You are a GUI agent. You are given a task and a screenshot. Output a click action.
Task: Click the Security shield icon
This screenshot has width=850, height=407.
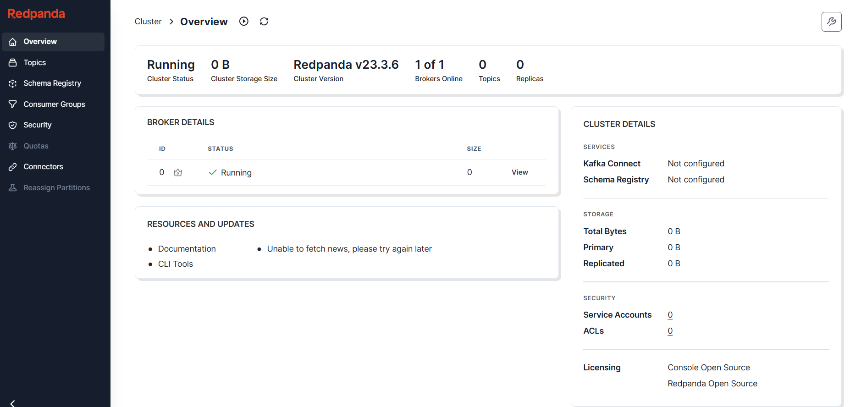13,125
